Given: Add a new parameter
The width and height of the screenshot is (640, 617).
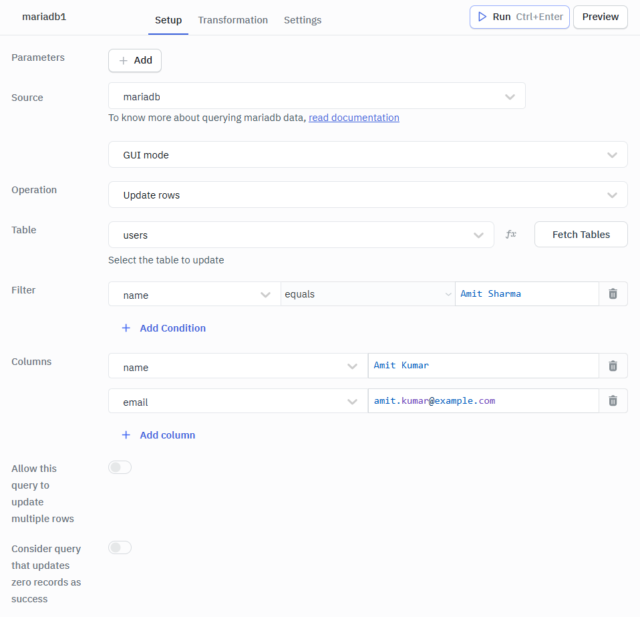Looking at the screenshot, I should [x=135, y=60].
